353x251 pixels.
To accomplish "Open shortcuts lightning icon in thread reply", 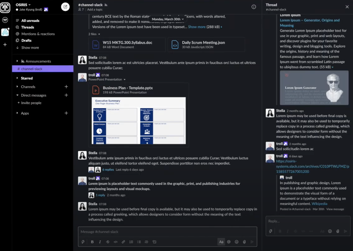I will pos(271,231).
